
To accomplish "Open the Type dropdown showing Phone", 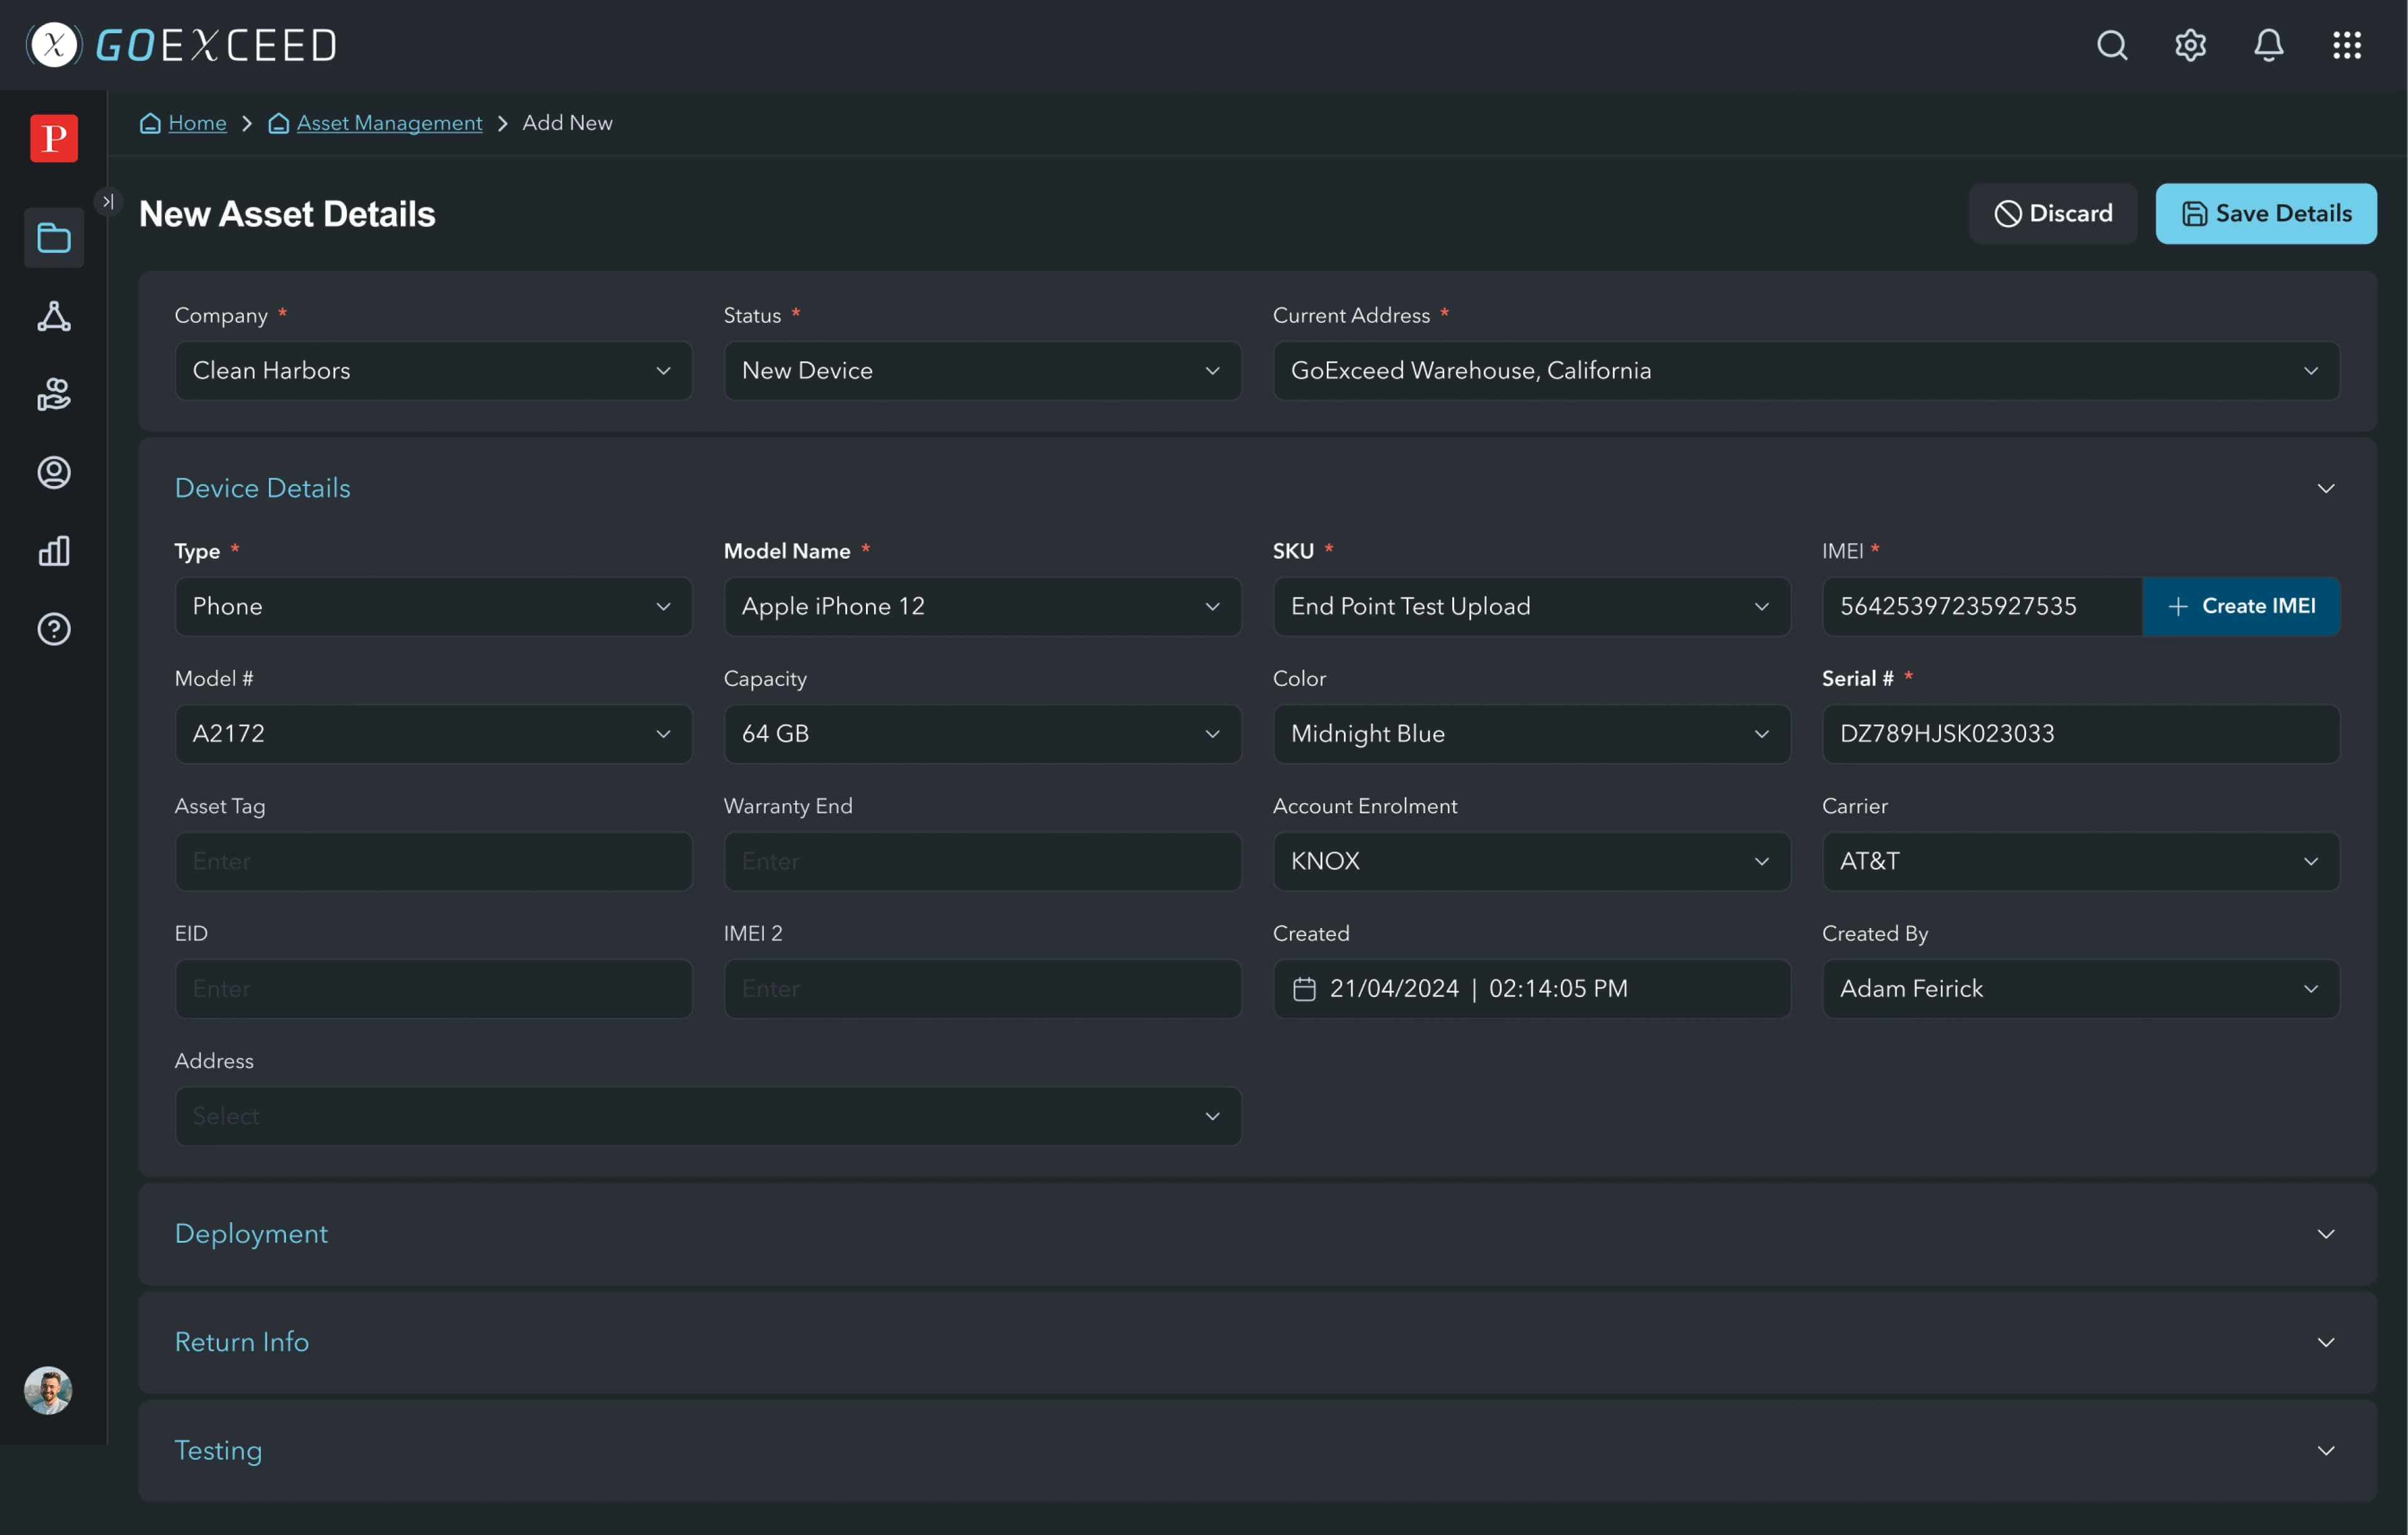I will (x=433, y=606).
